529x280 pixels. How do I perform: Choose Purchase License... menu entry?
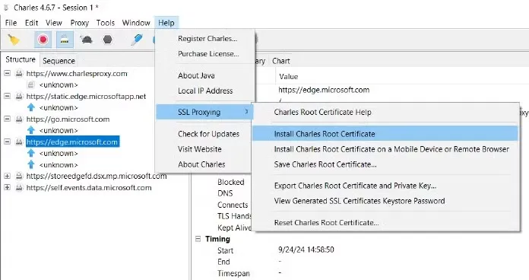pyautogui.click(x=205, y=54)
